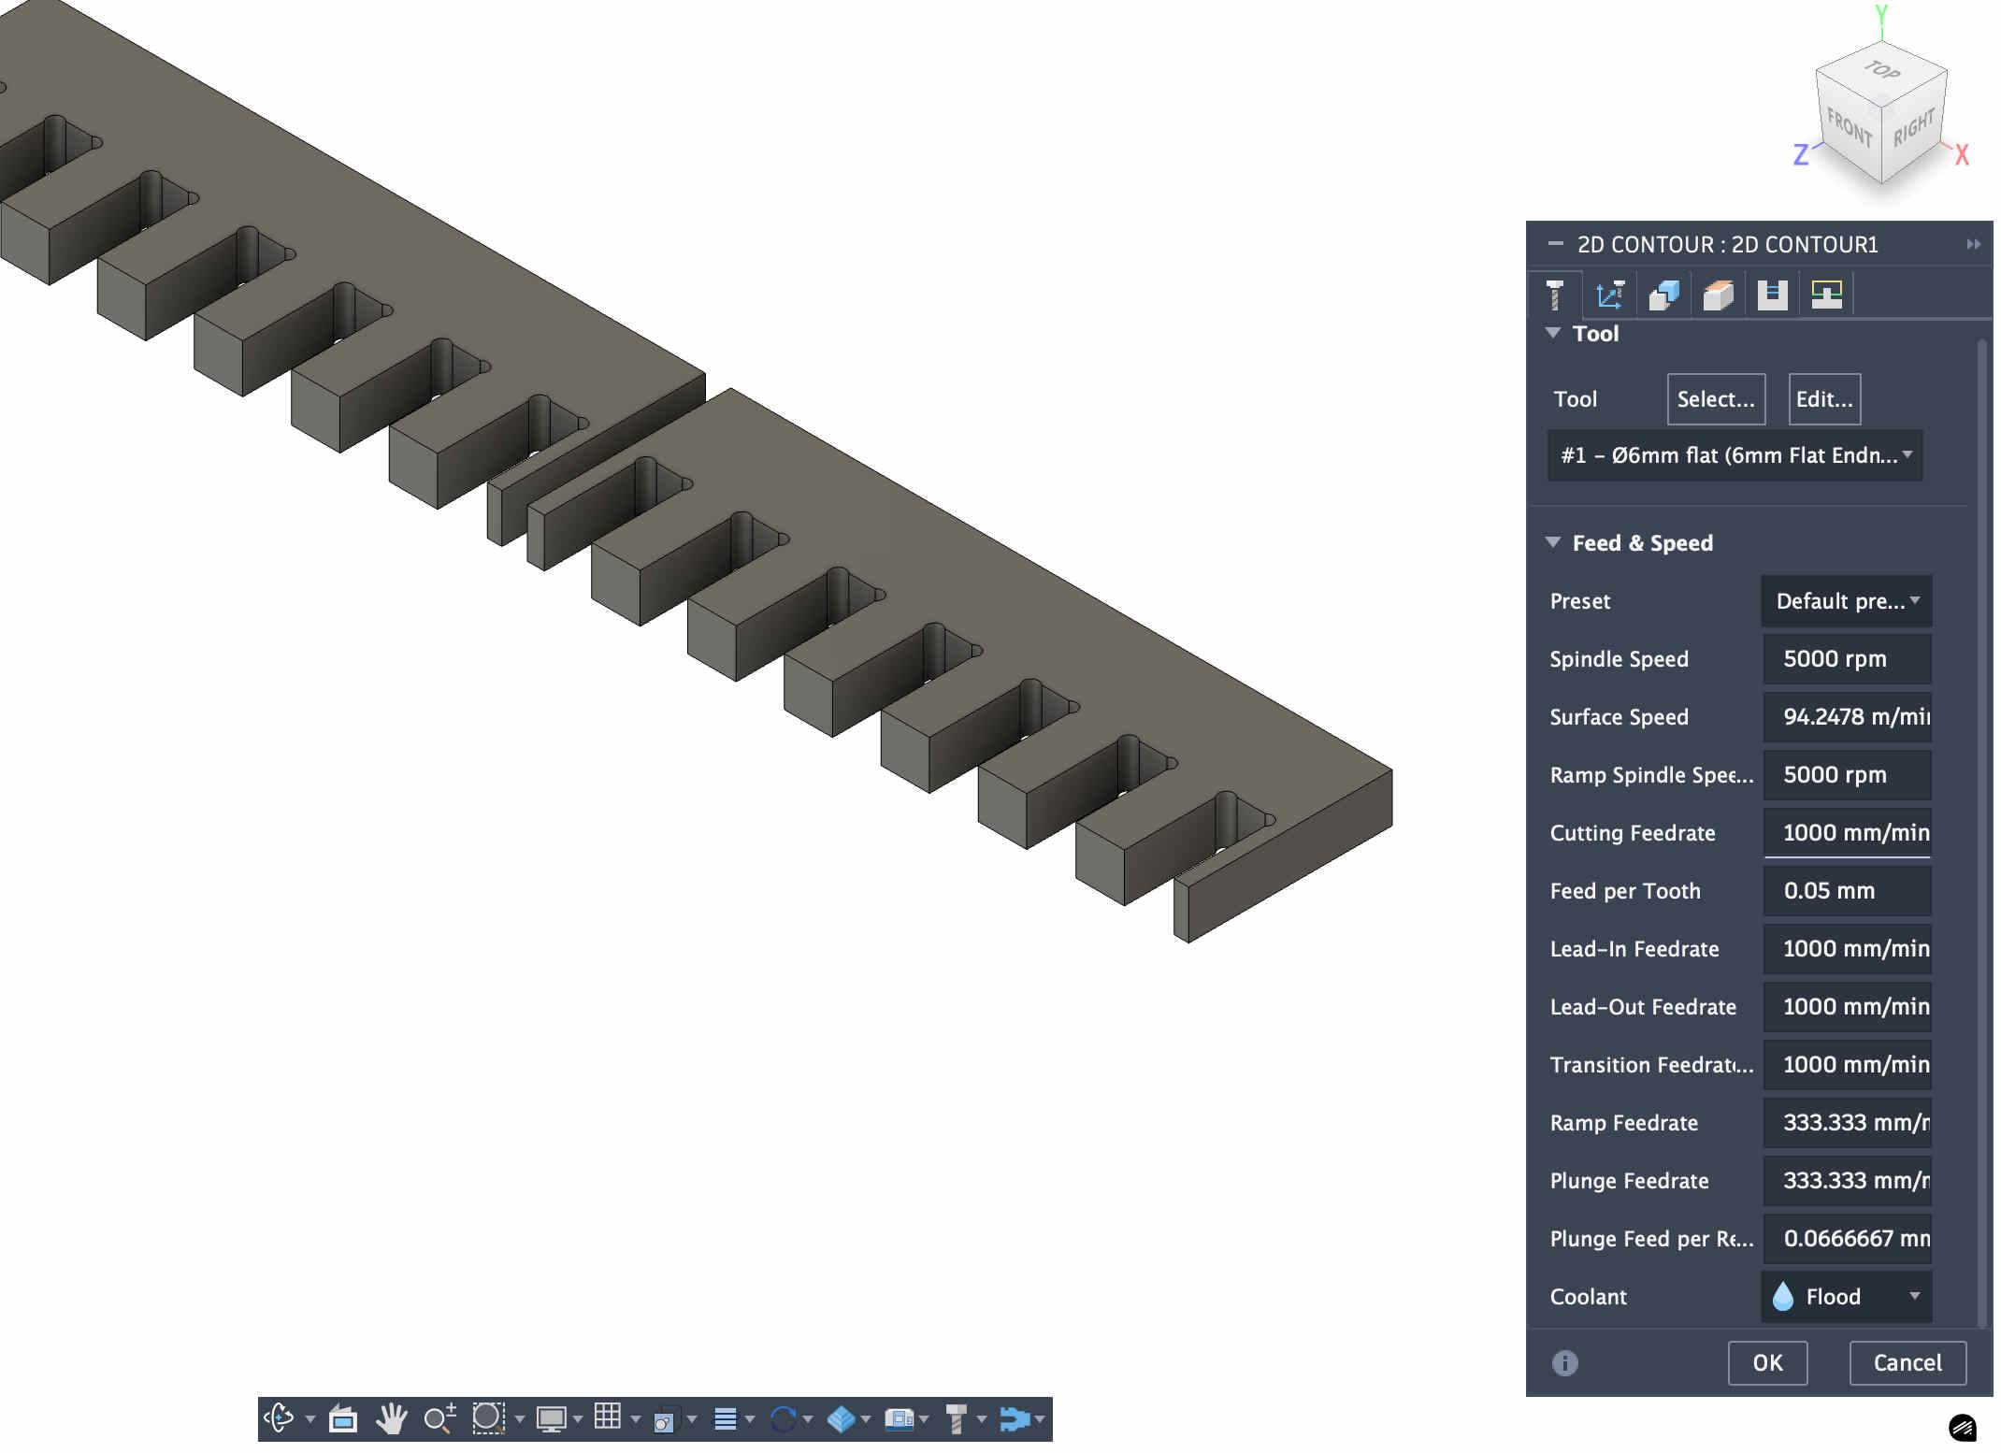Screen dimensions: 2001x1453
Task: Open the Feed & Speed axis tab
Action: [1609, 295]
